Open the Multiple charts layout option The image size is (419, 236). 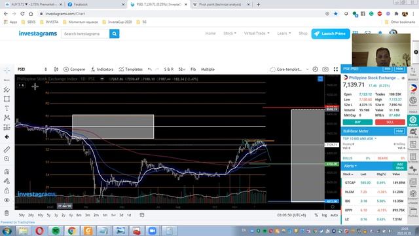point(208,69)
